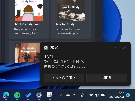Click the セッションの停止 button
Screen dimensions: 135x101
[x=64, y=78]
